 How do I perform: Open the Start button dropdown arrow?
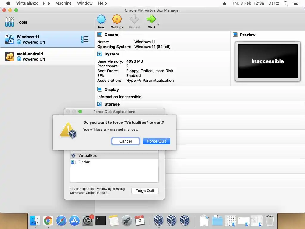coord(158,24)
